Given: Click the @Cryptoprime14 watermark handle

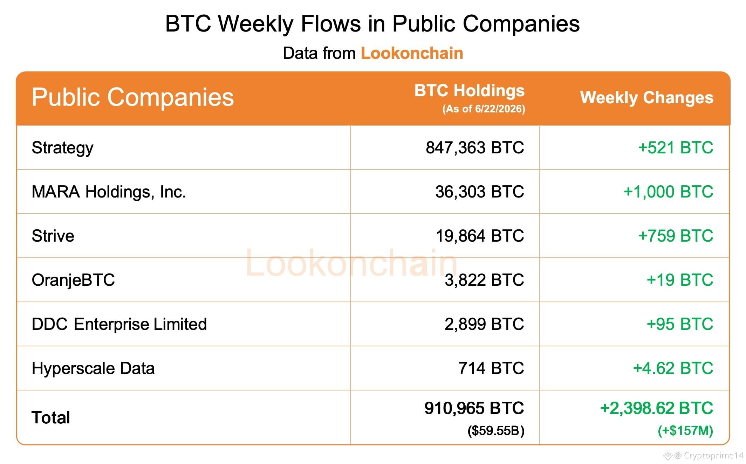Looking at the screenshot, I should [x=709, y=455].
